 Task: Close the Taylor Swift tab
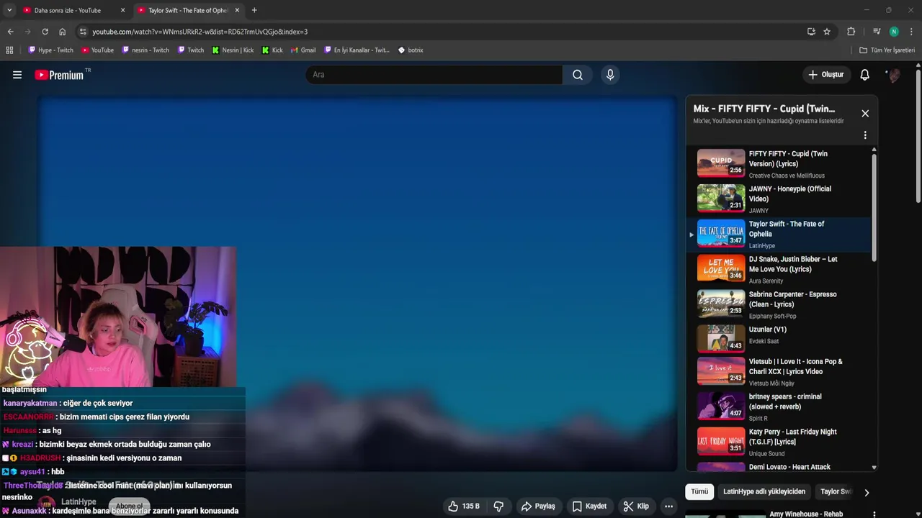pos(238,10)
